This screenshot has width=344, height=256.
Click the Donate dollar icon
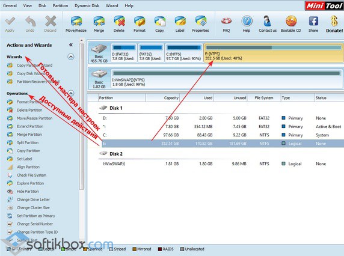(x=334, y=22)
